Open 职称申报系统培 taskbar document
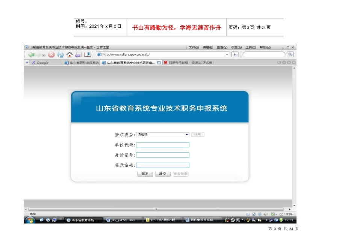This screenshot has width=357, height=252. [x=203, y=220]
